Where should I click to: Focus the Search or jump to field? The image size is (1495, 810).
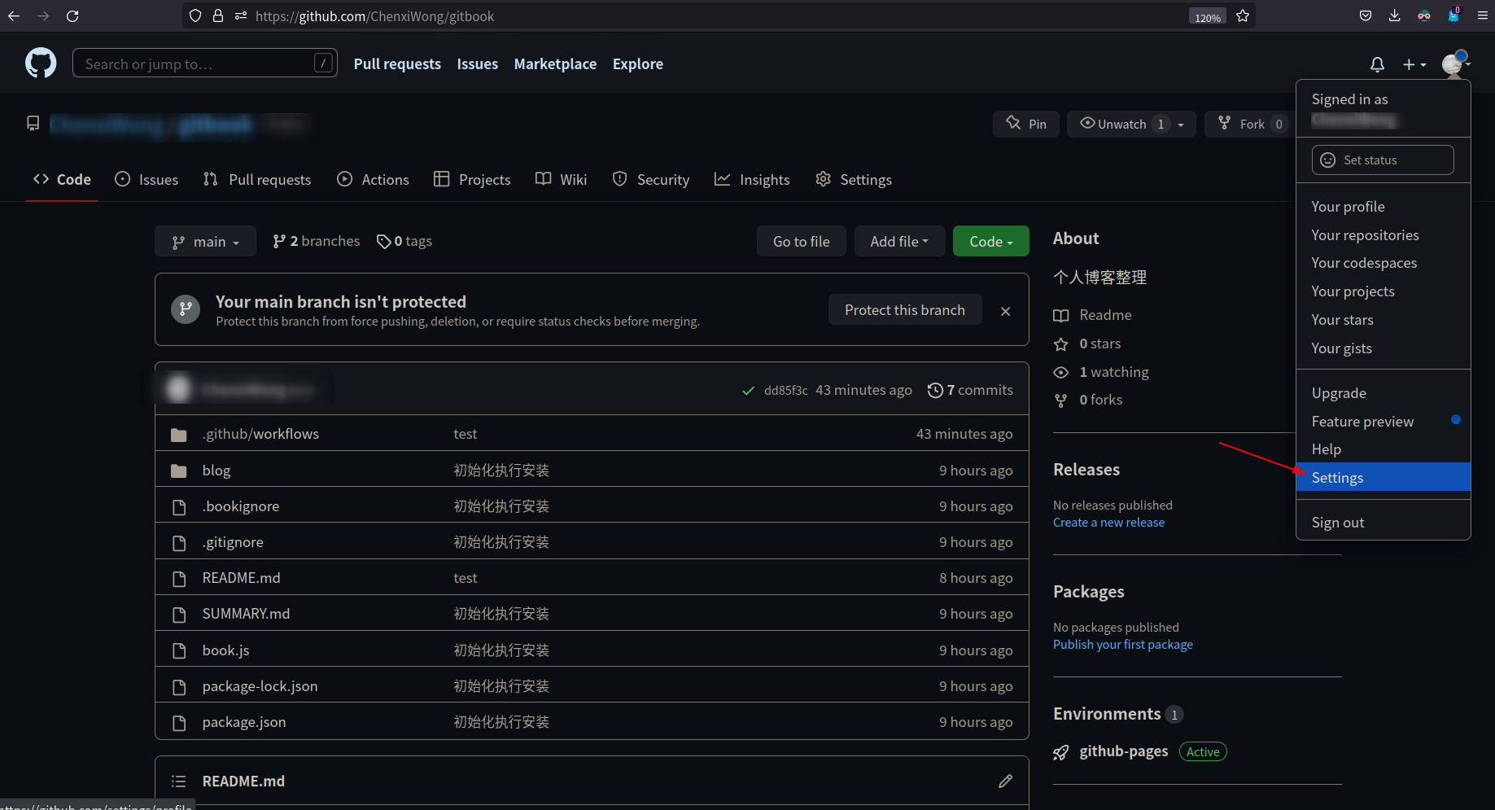(x=204, y=63)
